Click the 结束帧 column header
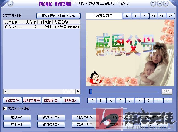Screen dimensions: 178x132 click(x=45, y=22)
